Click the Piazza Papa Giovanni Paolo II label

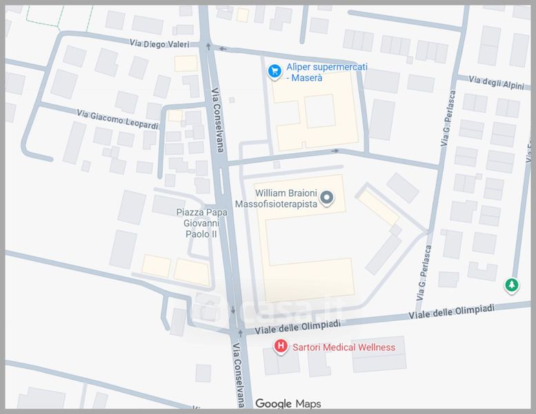201,224
